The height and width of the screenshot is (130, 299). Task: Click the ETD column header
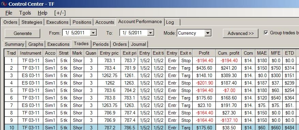[x=289, y=53]
